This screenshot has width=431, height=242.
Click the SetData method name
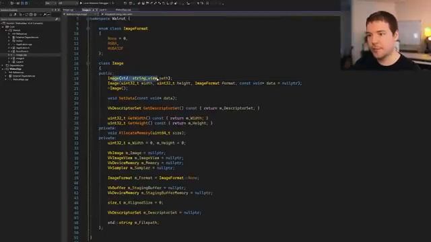coord(127,98)
